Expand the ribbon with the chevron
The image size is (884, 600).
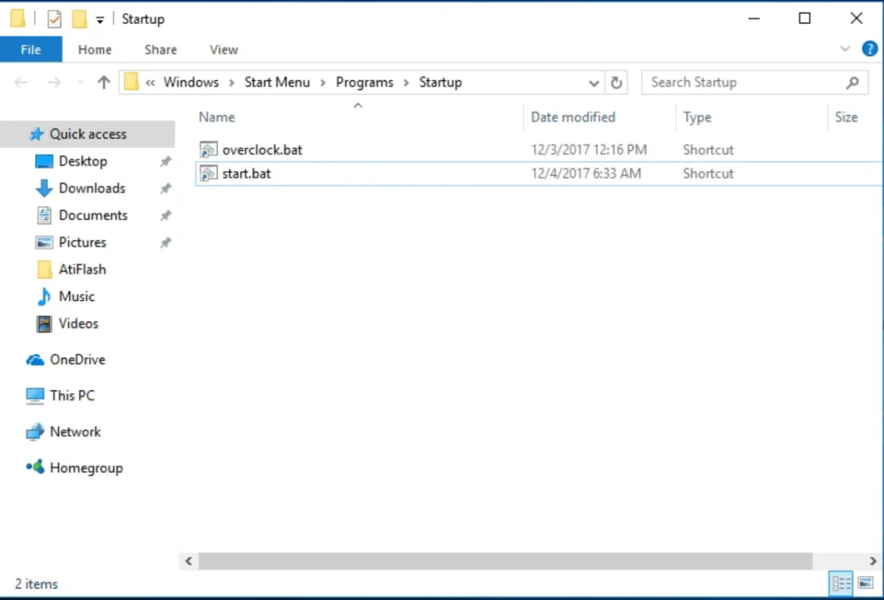coord(845,48)
